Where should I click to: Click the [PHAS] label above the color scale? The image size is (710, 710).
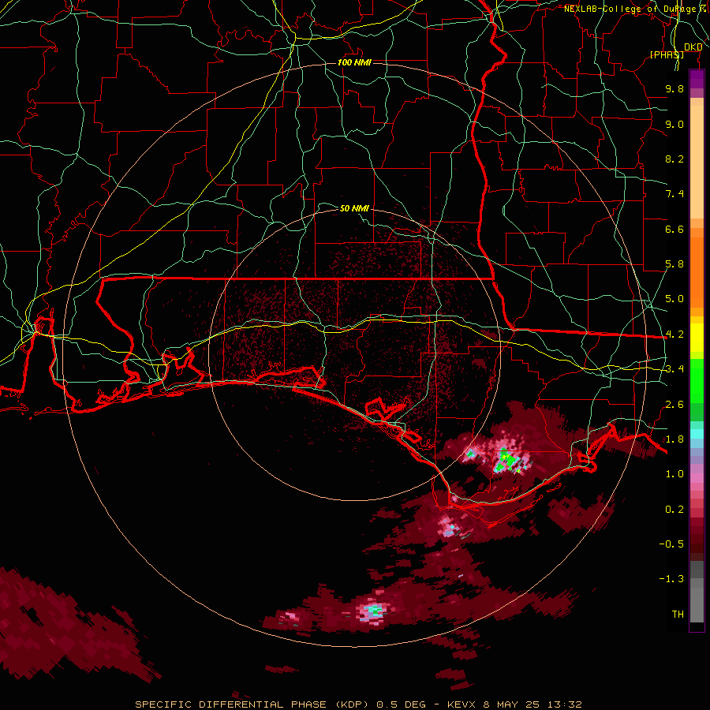667,54
